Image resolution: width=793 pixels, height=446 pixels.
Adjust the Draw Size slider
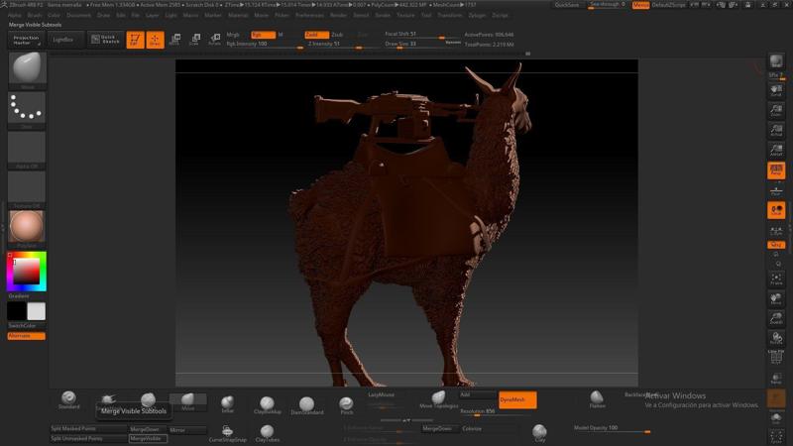(x=414, y=44)
